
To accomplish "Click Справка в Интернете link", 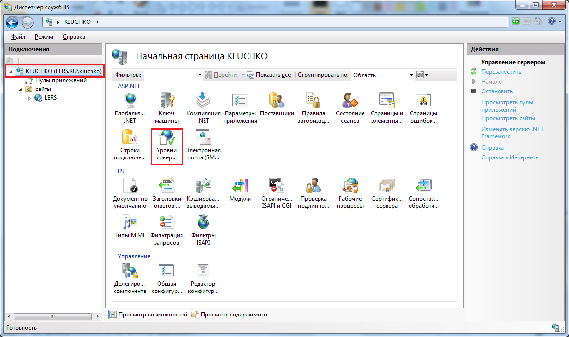I will click(509, 157).
